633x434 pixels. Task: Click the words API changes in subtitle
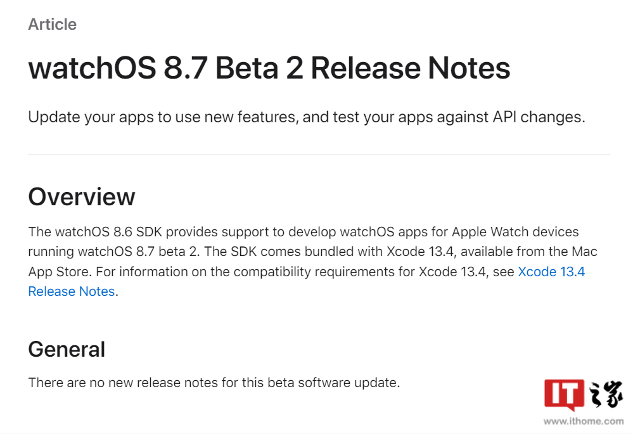click(x=539, y=117)
